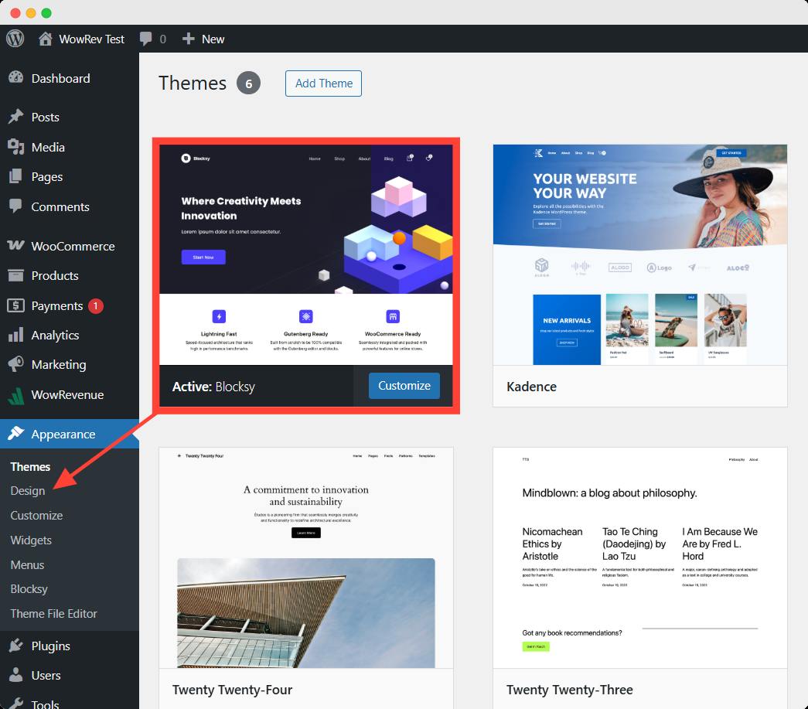This screenshot has height=709, width=808.
Task: Select the Kadence theme thumbnail
Action: pyautogui.click(x=640, y=255)
